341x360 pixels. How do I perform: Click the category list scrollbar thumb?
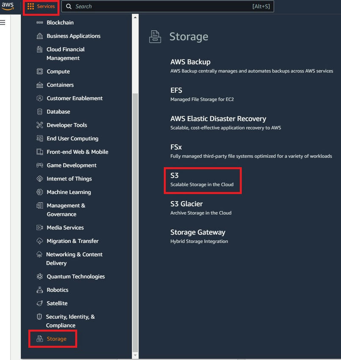135,222
